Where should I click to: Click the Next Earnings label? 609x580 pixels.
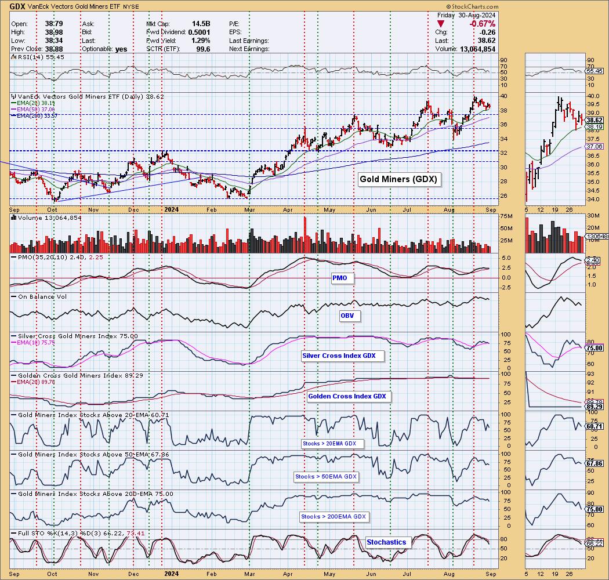tap(249, 49)
